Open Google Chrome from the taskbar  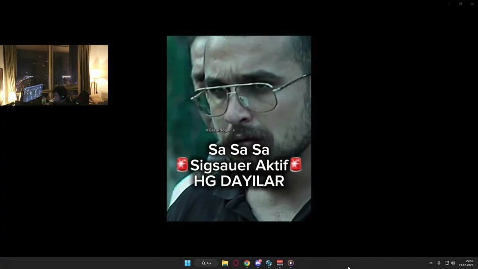(x=247, y=263)
